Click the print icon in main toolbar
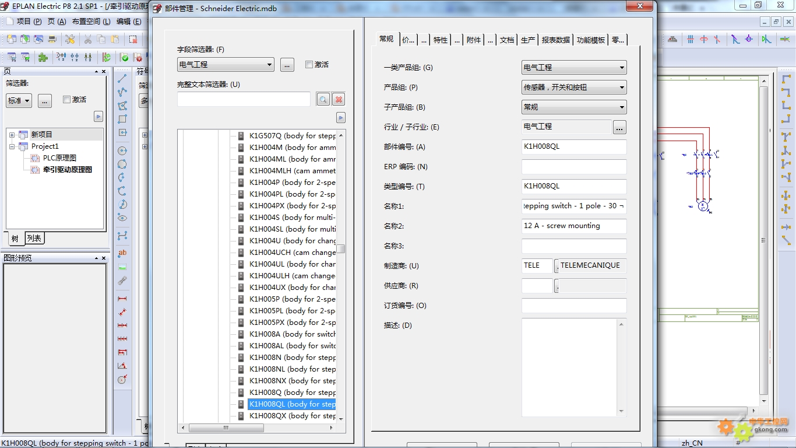 pos(52,39)
